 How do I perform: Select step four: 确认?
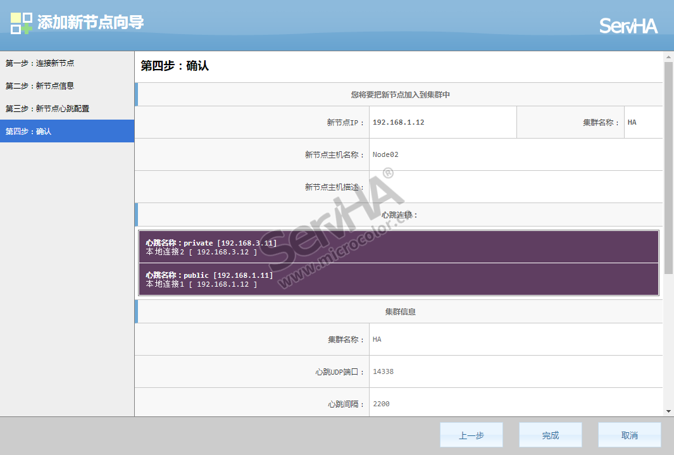pos(29,132)
